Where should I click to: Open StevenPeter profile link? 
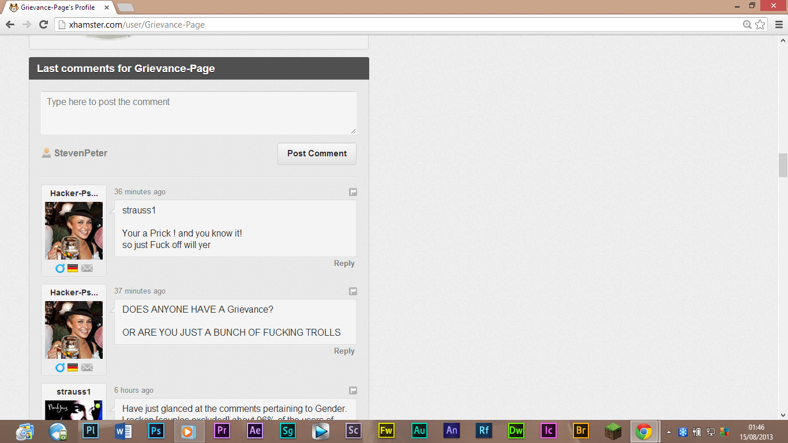click(81, 153)
